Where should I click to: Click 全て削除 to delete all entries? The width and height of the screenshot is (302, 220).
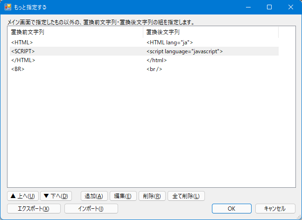[186, 196]
